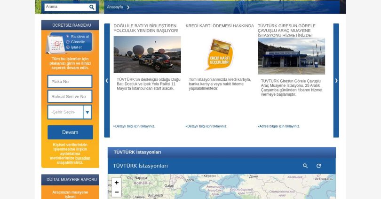This screenshot has height=199, width=381.
Task: Click the Görele station description text
Action: point(292,88)
